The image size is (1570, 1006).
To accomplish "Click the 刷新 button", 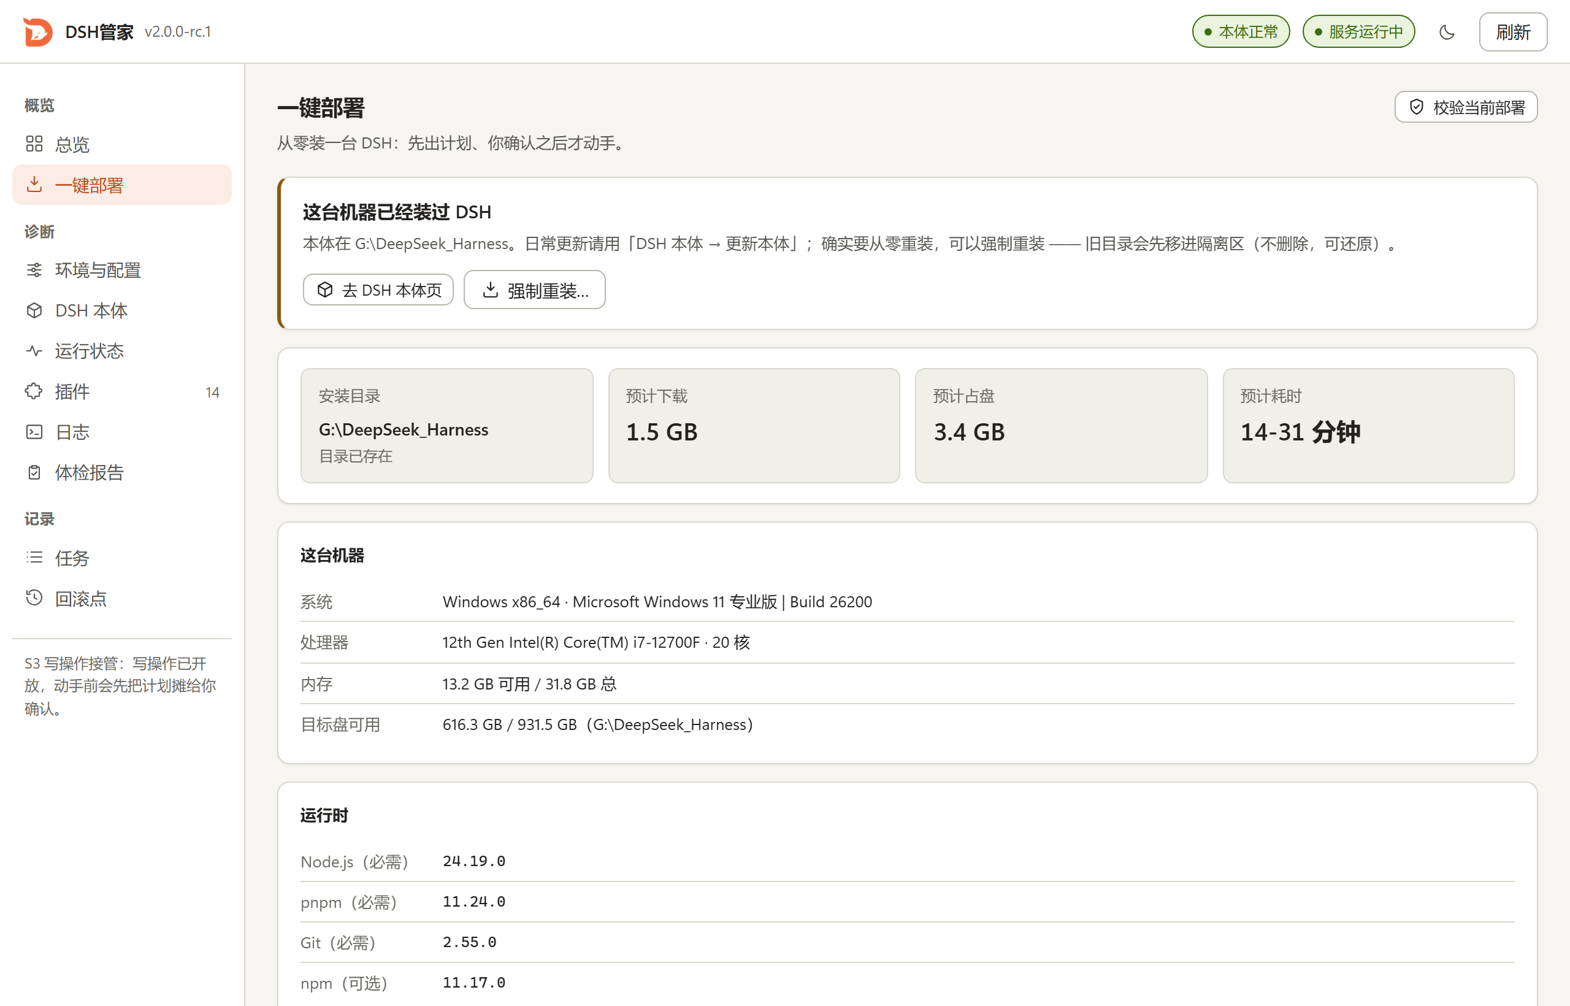I will [1512, 32].
